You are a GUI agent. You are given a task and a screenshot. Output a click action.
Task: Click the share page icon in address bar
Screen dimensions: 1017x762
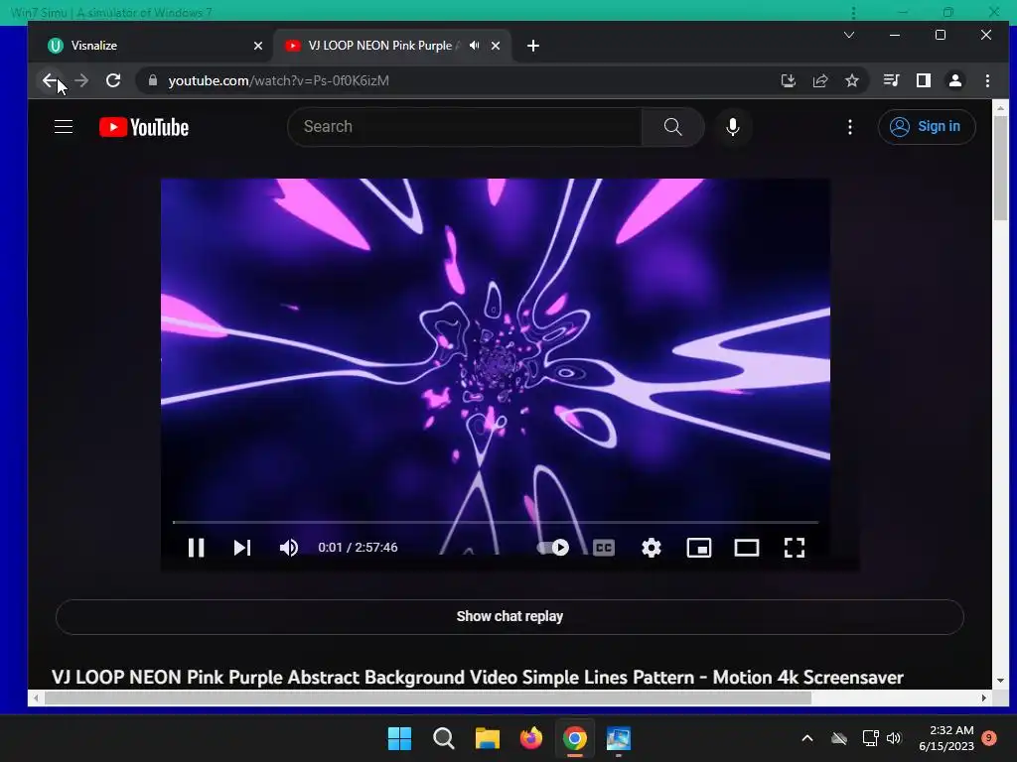(x=820, y=80)
